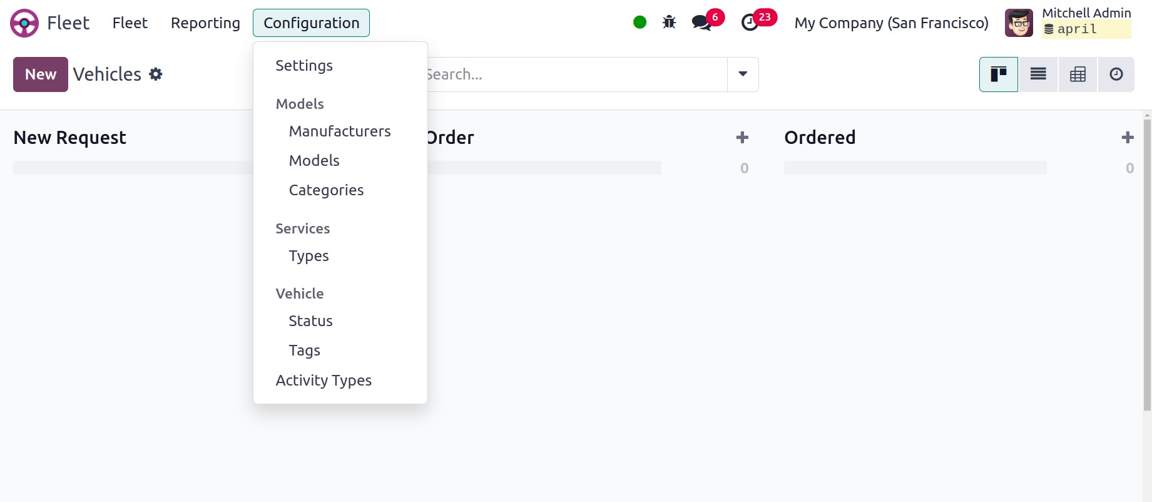Expand the search options dropdown arrow
The width and height of the screenshot is (1152, 502).
click(x=743, y=74)
